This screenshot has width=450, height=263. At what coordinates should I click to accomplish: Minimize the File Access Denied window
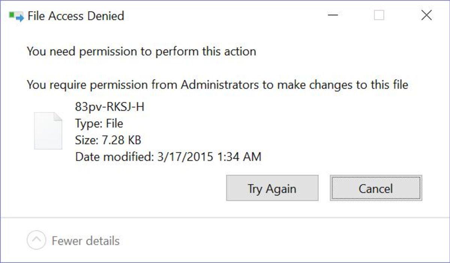(333, 16)
